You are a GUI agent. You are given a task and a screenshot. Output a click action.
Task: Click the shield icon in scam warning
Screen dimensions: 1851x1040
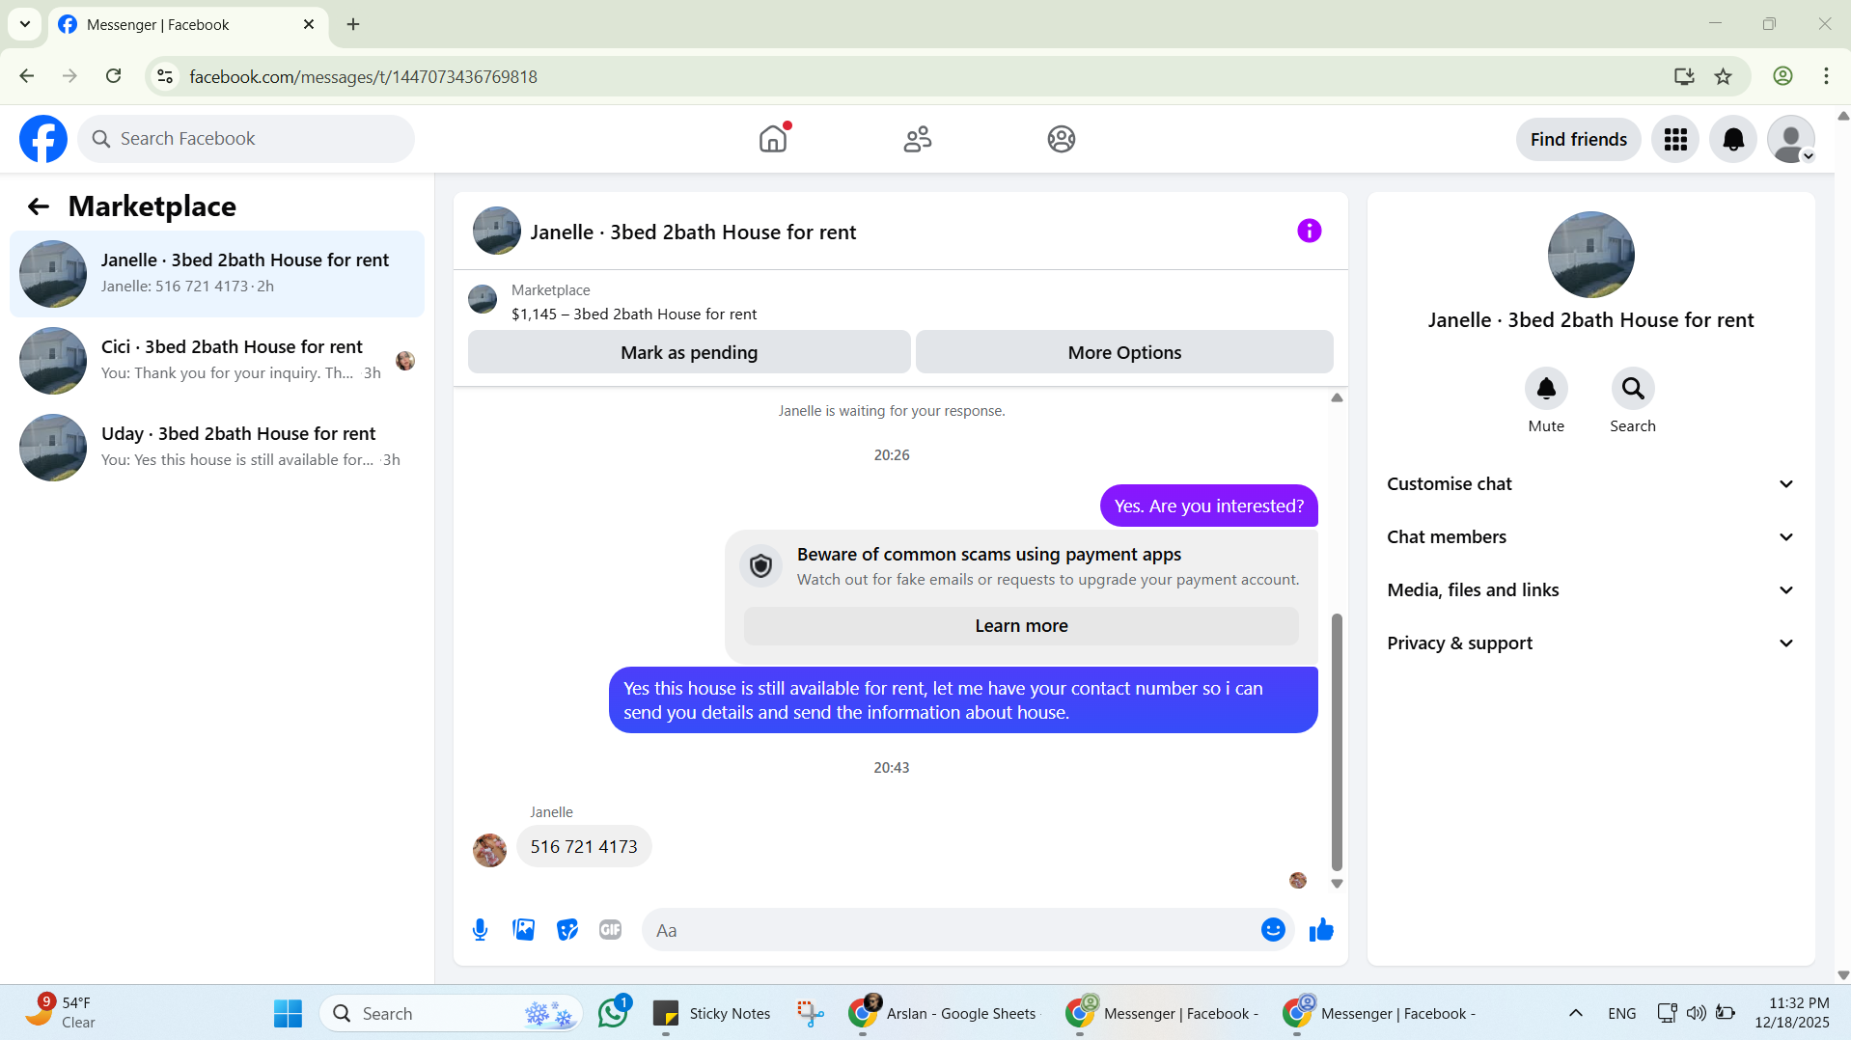(x=760, y=566)
